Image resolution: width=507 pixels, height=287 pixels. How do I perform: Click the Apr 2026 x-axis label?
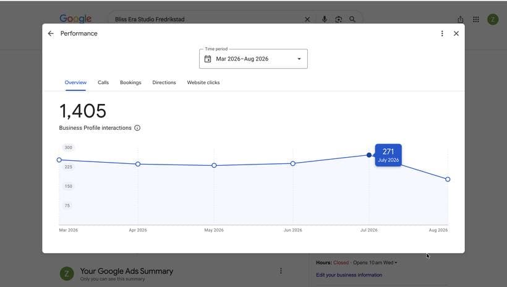[138, 230]
